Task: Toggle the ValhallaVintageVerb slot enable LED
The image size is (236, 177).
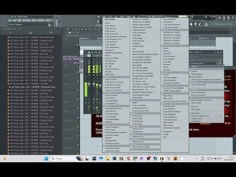Action: point(221,63)
